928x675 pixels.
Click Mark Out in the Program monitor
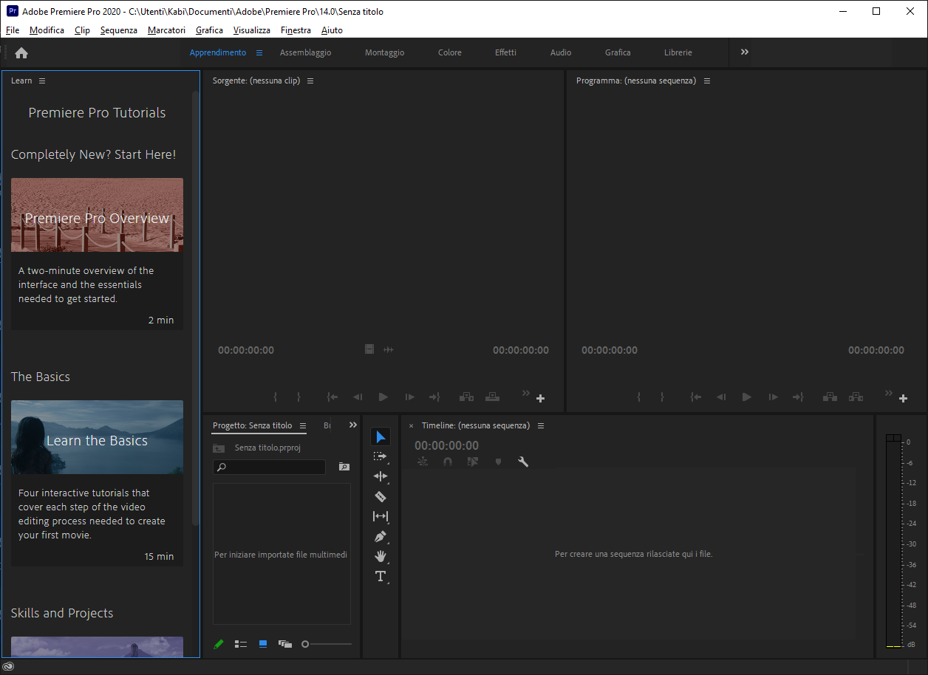662,397
